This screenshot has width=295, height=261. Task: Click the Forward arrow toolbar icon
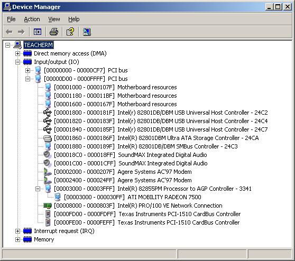(x=21, y=32)
